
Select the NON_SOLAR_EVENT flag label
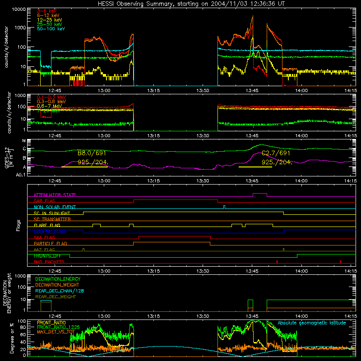tap(55, 207)
